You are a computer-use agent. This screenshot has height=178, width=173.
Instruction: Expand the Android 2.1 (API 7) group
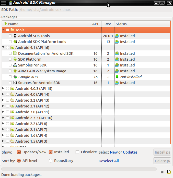coord(3,129)
